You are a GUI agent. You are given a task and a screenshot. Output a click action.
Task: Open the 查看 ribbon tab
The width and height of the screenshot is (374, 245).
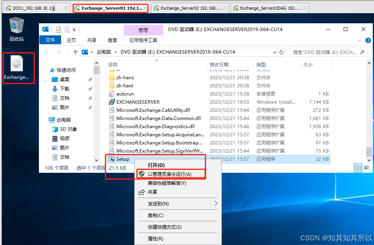pyautogui.click(x=112, y=40)
